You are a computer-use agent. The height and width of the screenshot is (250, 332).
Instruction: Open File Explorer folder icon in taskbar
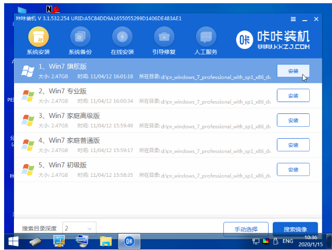pyautogui.click(x=106, y=241)
